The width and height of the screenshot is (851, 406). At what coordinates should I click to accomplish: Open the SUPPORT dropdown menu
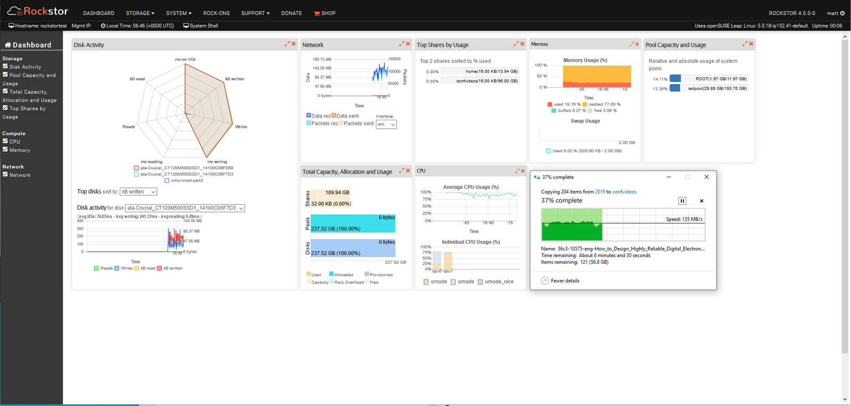click(x=255, y=13)
